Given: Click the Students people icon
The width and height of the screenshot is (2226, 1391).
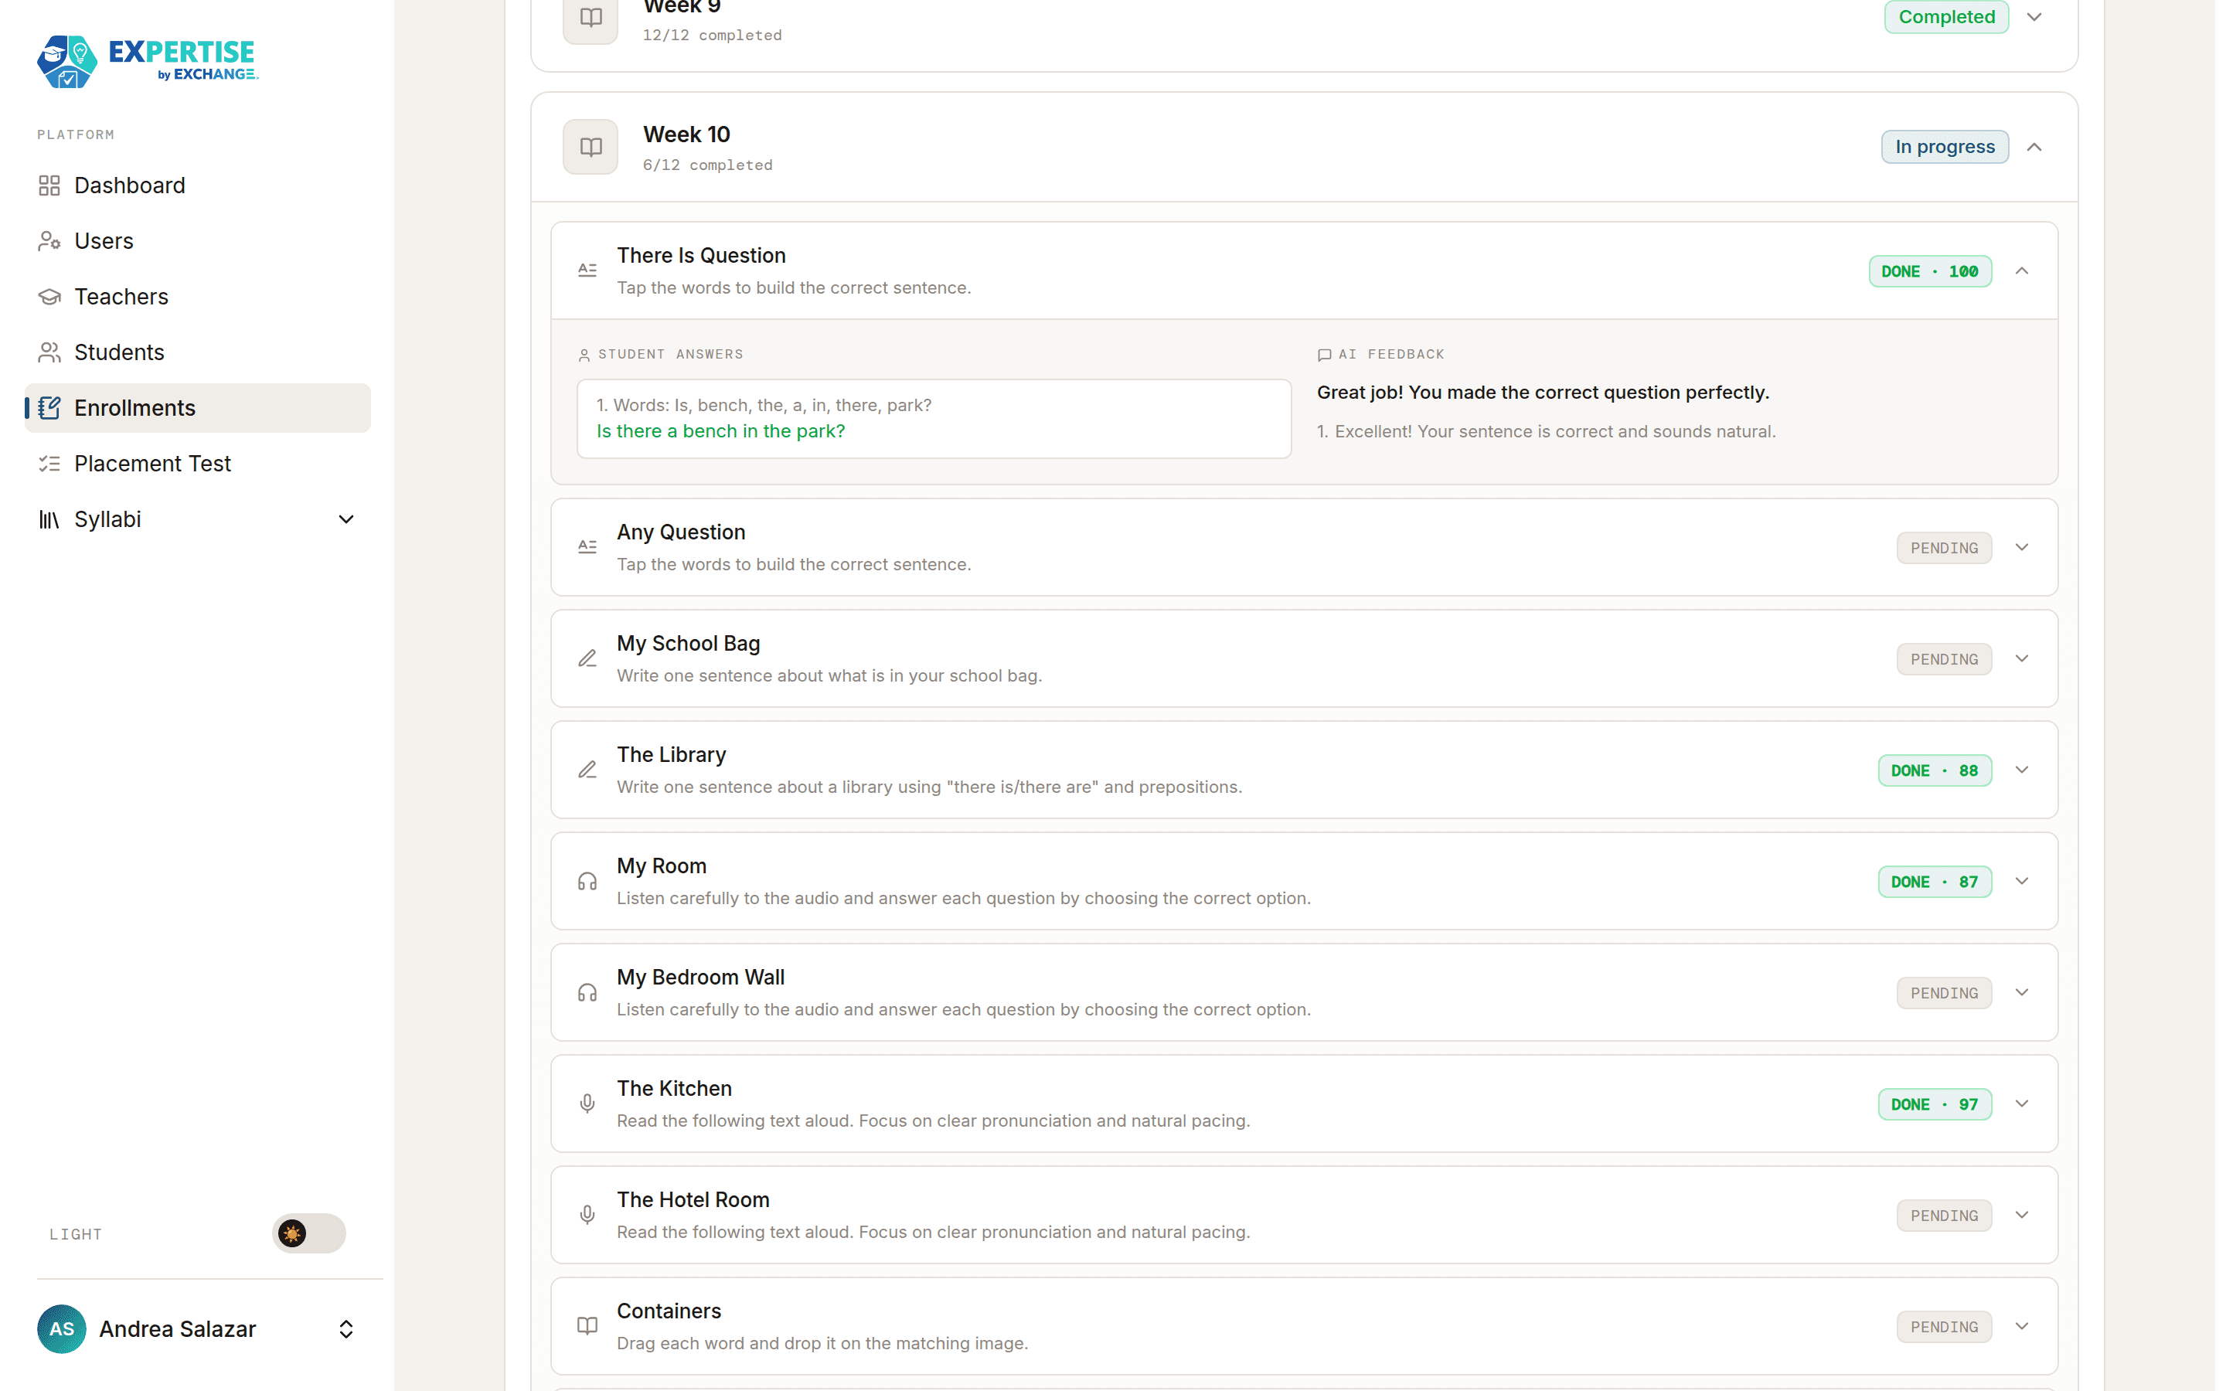Looking at the screenshot, I should pos(49,352).
